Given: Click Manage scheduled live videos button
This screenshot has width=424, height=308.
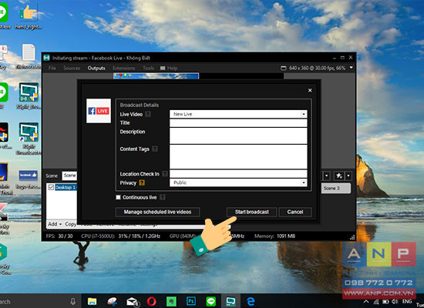Looking at the screenshot, I should [x=157, y=212].
